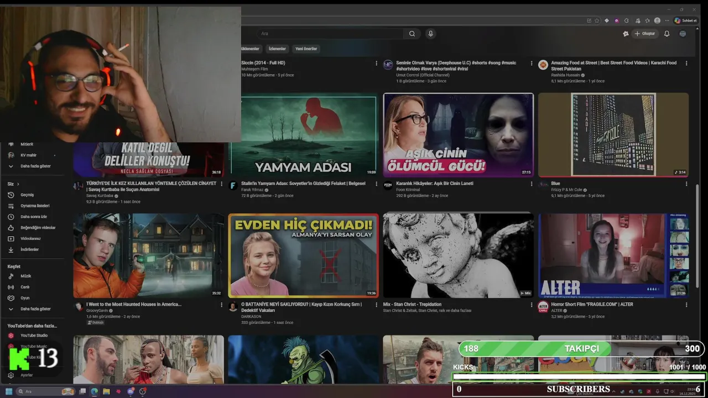Open the KV mahir subscription channel
Image resolution: width=708 pixels, height=398 pixels.
click(33, 155)
